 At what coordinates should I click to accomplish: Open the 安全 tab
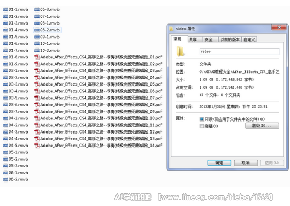(x=210, y=40)
